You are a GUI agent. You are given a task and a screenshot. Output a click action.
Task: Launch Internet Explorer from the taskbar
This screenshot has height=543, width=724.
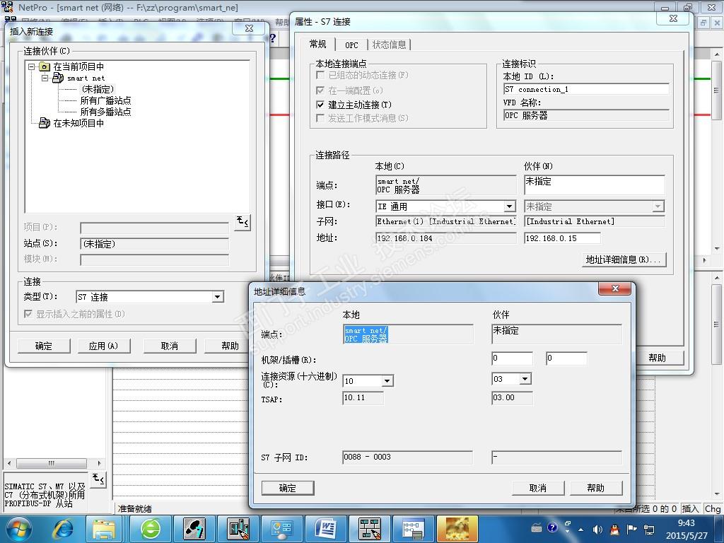63,529
